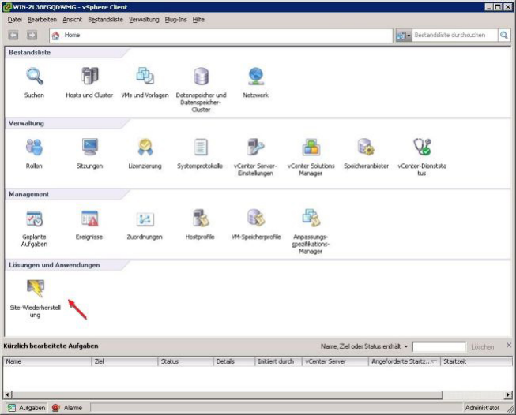Viewport: 516px width, 415px height.
Task: Go forward with the navigation arrow
Action: pyautogui.click(x=32, y=35)
